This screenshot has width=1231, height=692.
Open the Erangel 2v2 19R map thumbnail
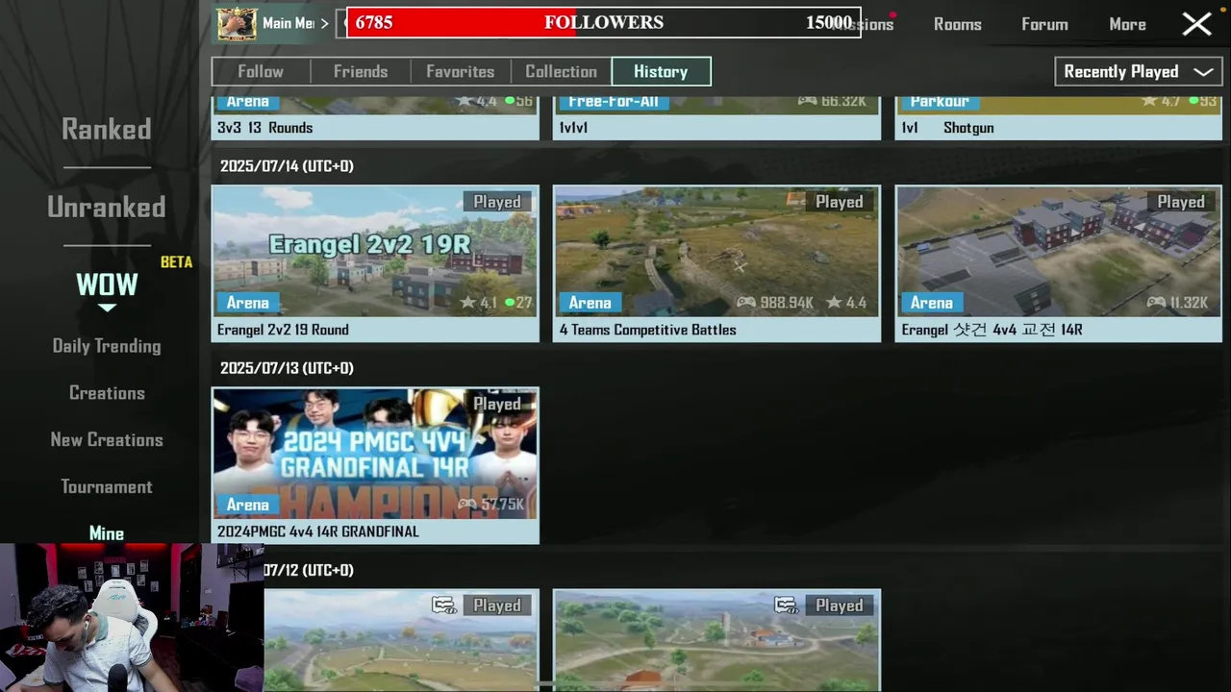coord(375,252)
